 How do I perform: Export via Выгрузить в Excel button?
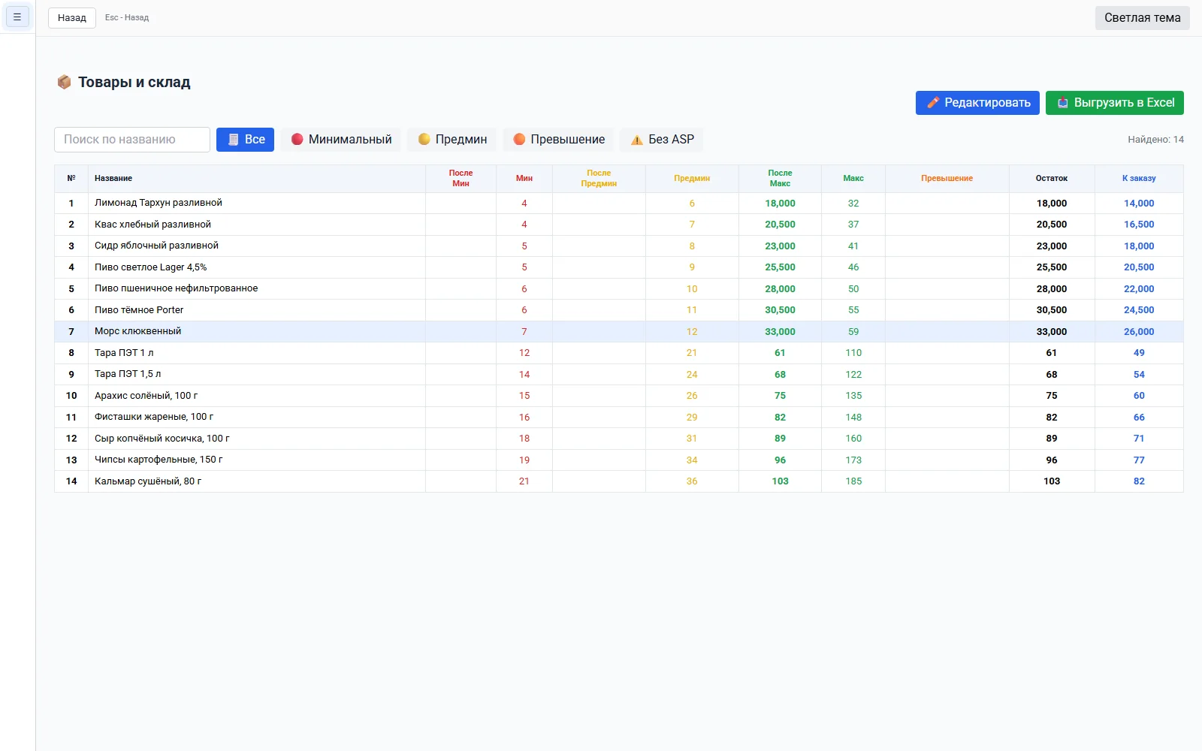pos(1114,103)
